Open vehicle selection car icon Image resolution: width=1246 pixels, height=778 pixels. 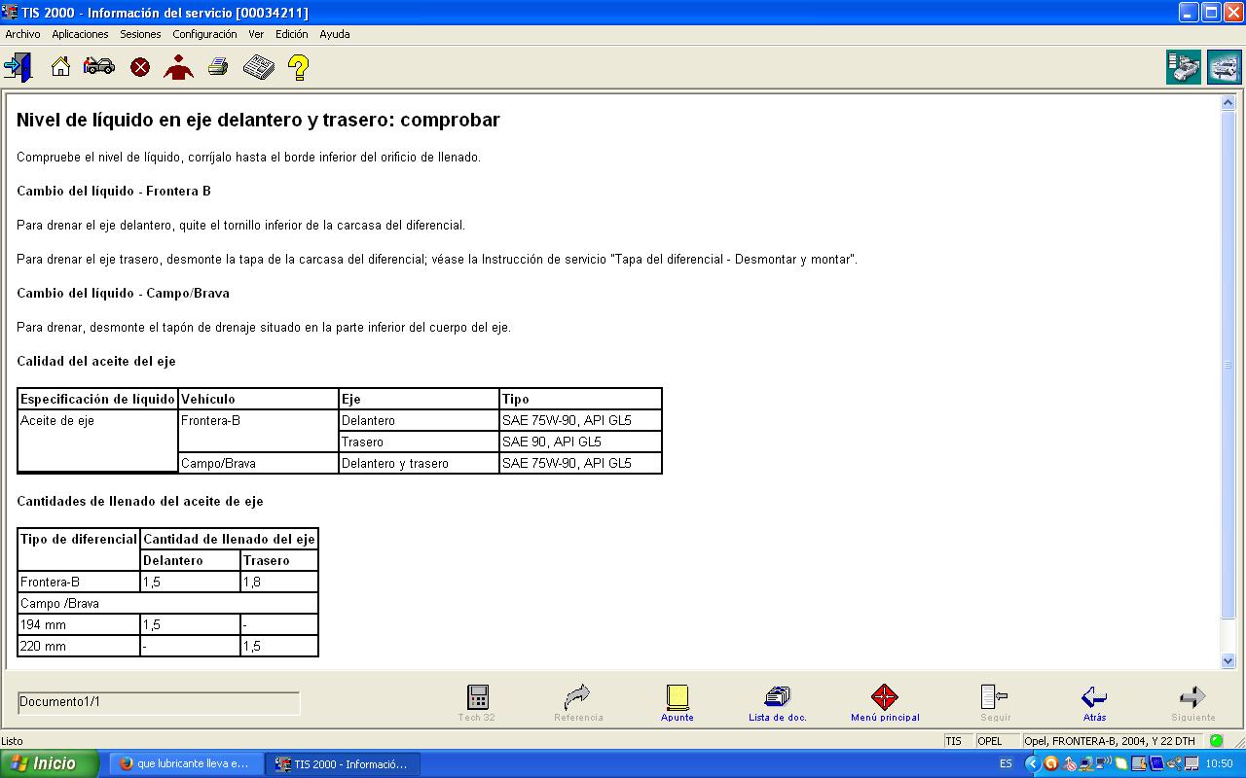tap(99, 67)
